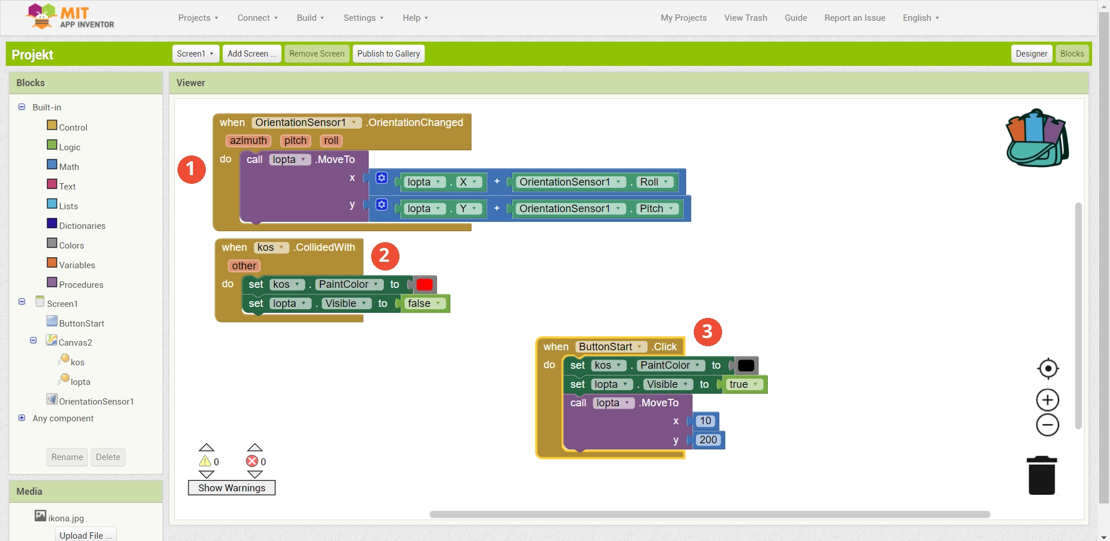Open View Trash

(746, 18)
